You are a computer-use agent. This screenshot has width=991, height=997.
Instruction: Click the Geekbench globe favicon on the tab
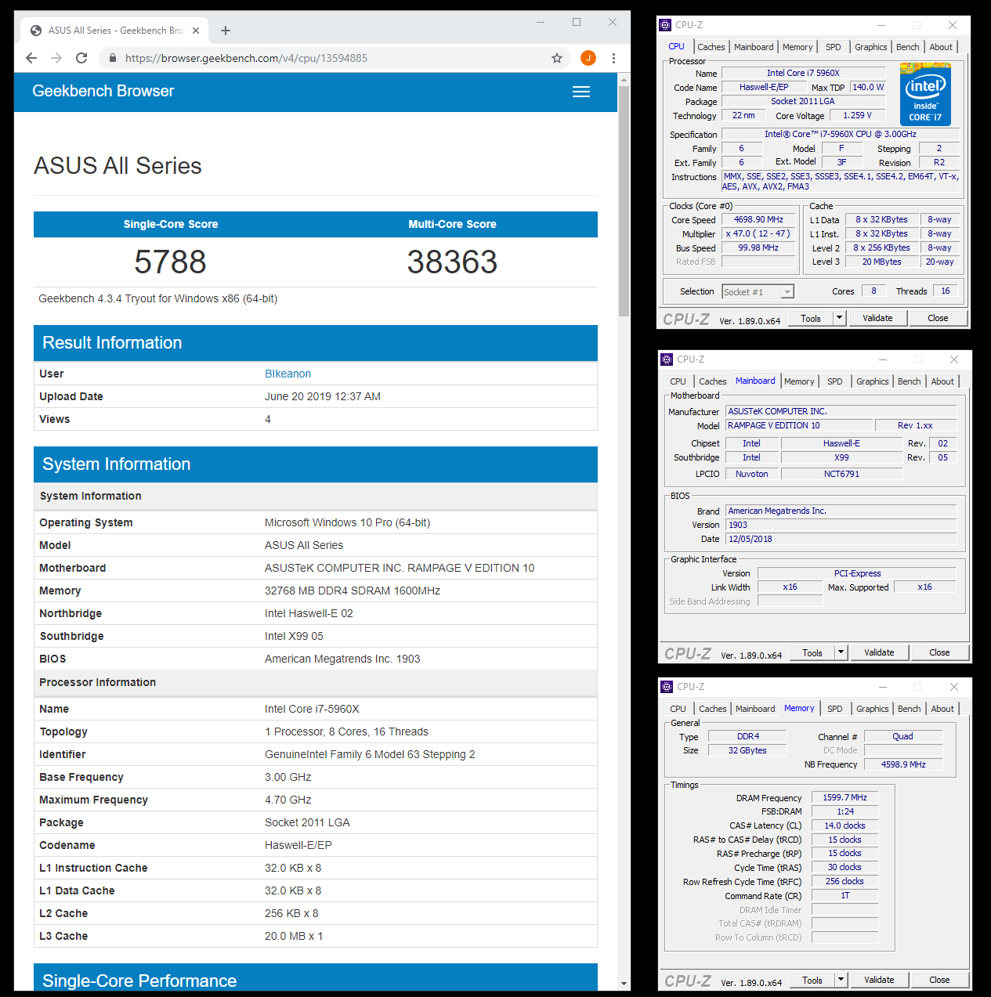tap(36, 31)
